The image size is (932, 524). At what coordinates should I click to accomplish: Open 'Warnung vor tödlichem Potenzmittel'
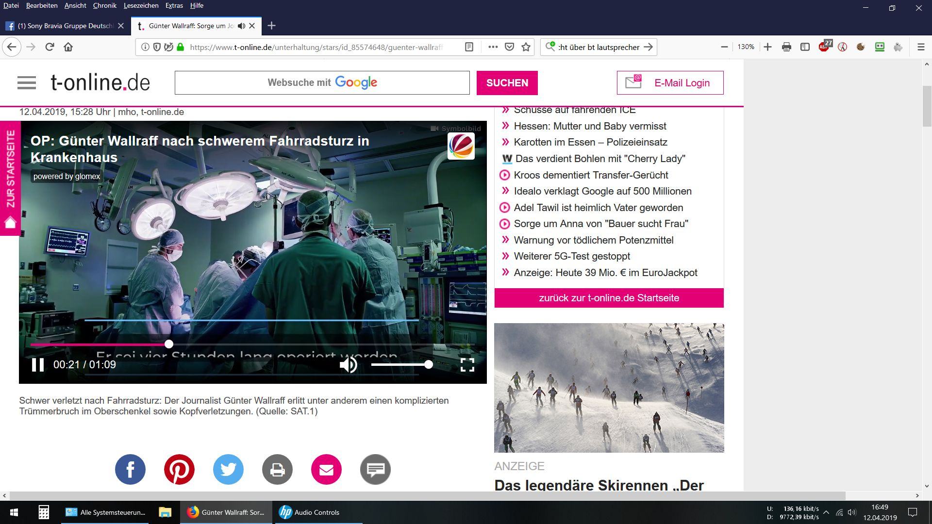coord(593,240)
